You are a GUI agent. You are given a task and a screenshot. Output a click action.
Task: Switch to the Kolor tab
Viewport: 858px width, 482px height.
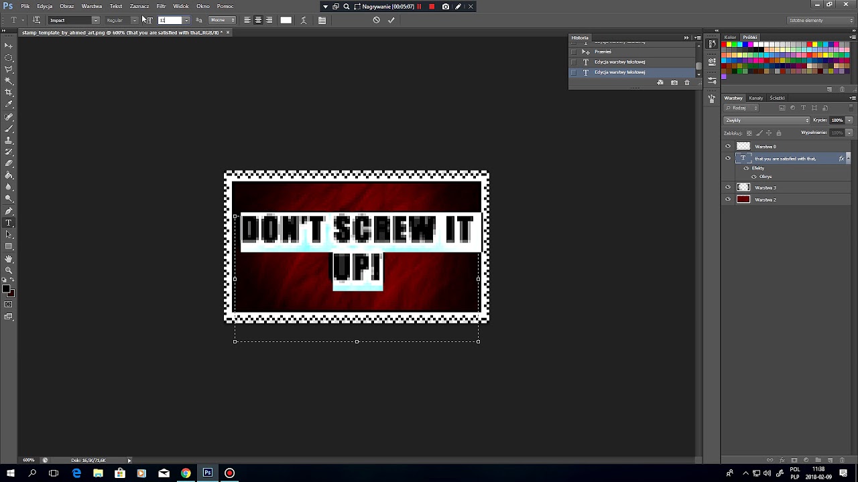pyautogui.click(x=730, y=37)
